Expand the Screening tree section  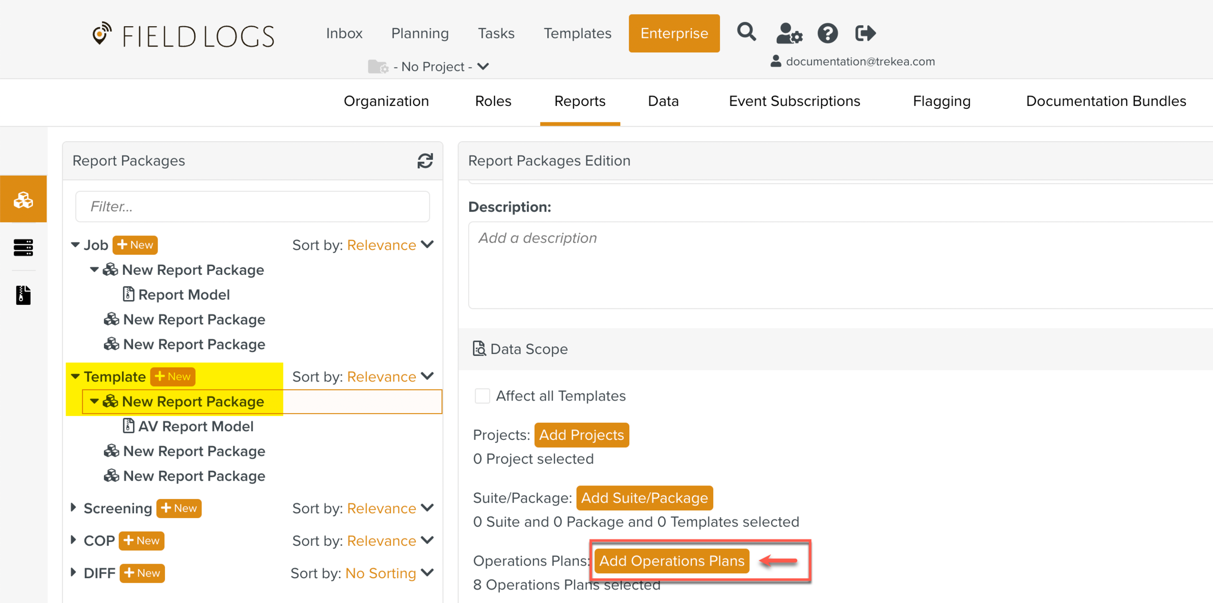pyautogui.click(x=74, y=508)
